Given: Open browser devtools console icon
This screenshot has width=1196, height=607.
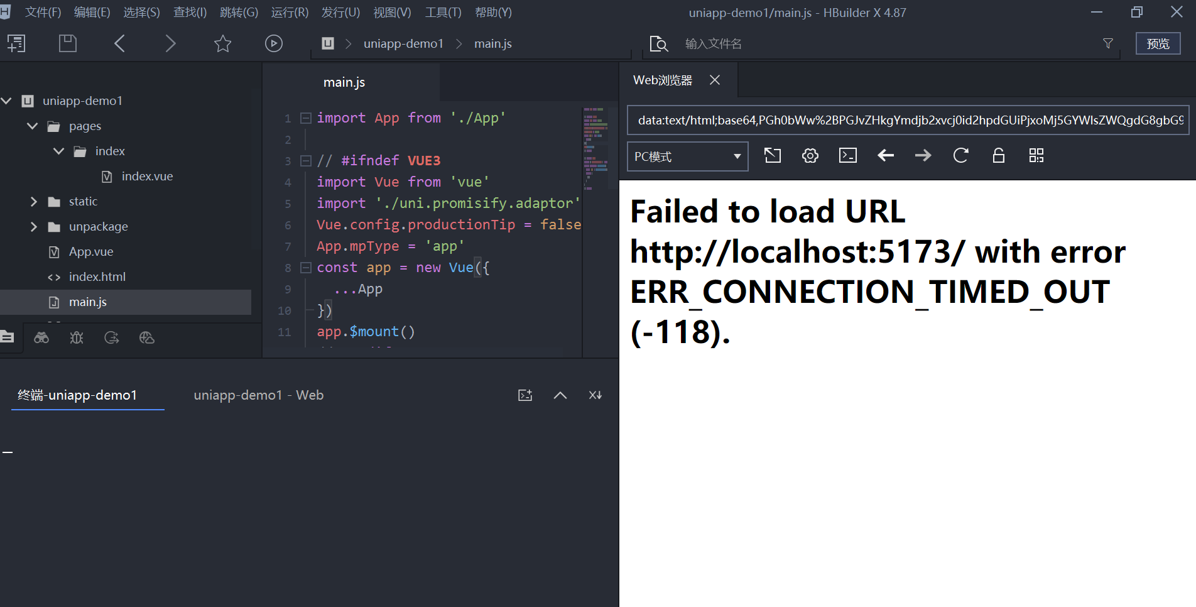Looking at the screenshot, I should tap(848, 156).
